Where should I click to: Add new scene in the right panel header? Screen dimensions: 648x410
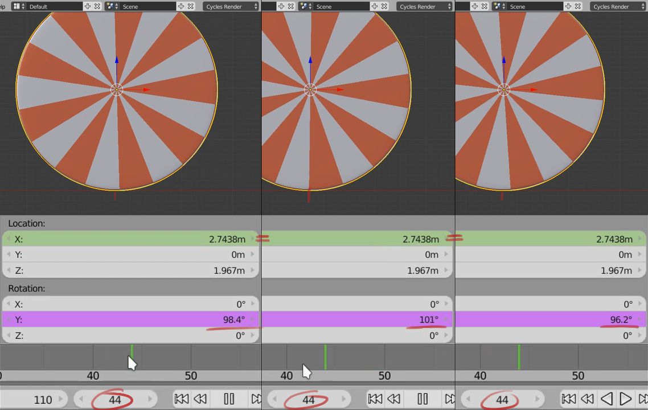click(x=568, y=6)
